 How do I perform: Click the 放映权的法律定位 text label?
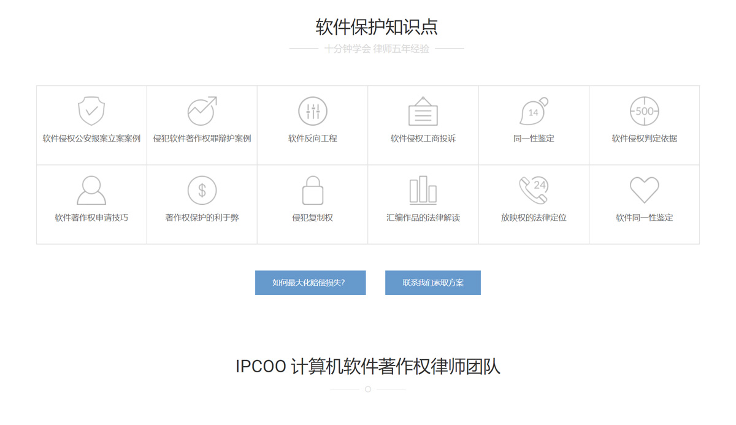click(534, 218)
